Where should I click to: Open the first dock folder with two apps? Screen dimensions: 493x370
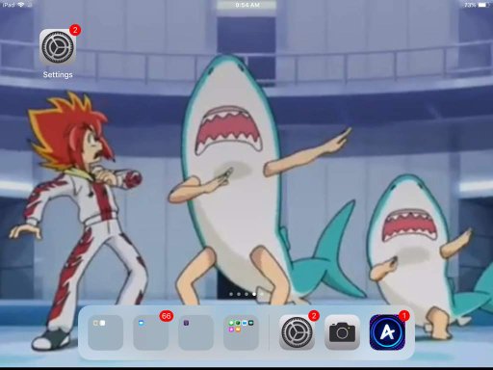coord(105,332)
